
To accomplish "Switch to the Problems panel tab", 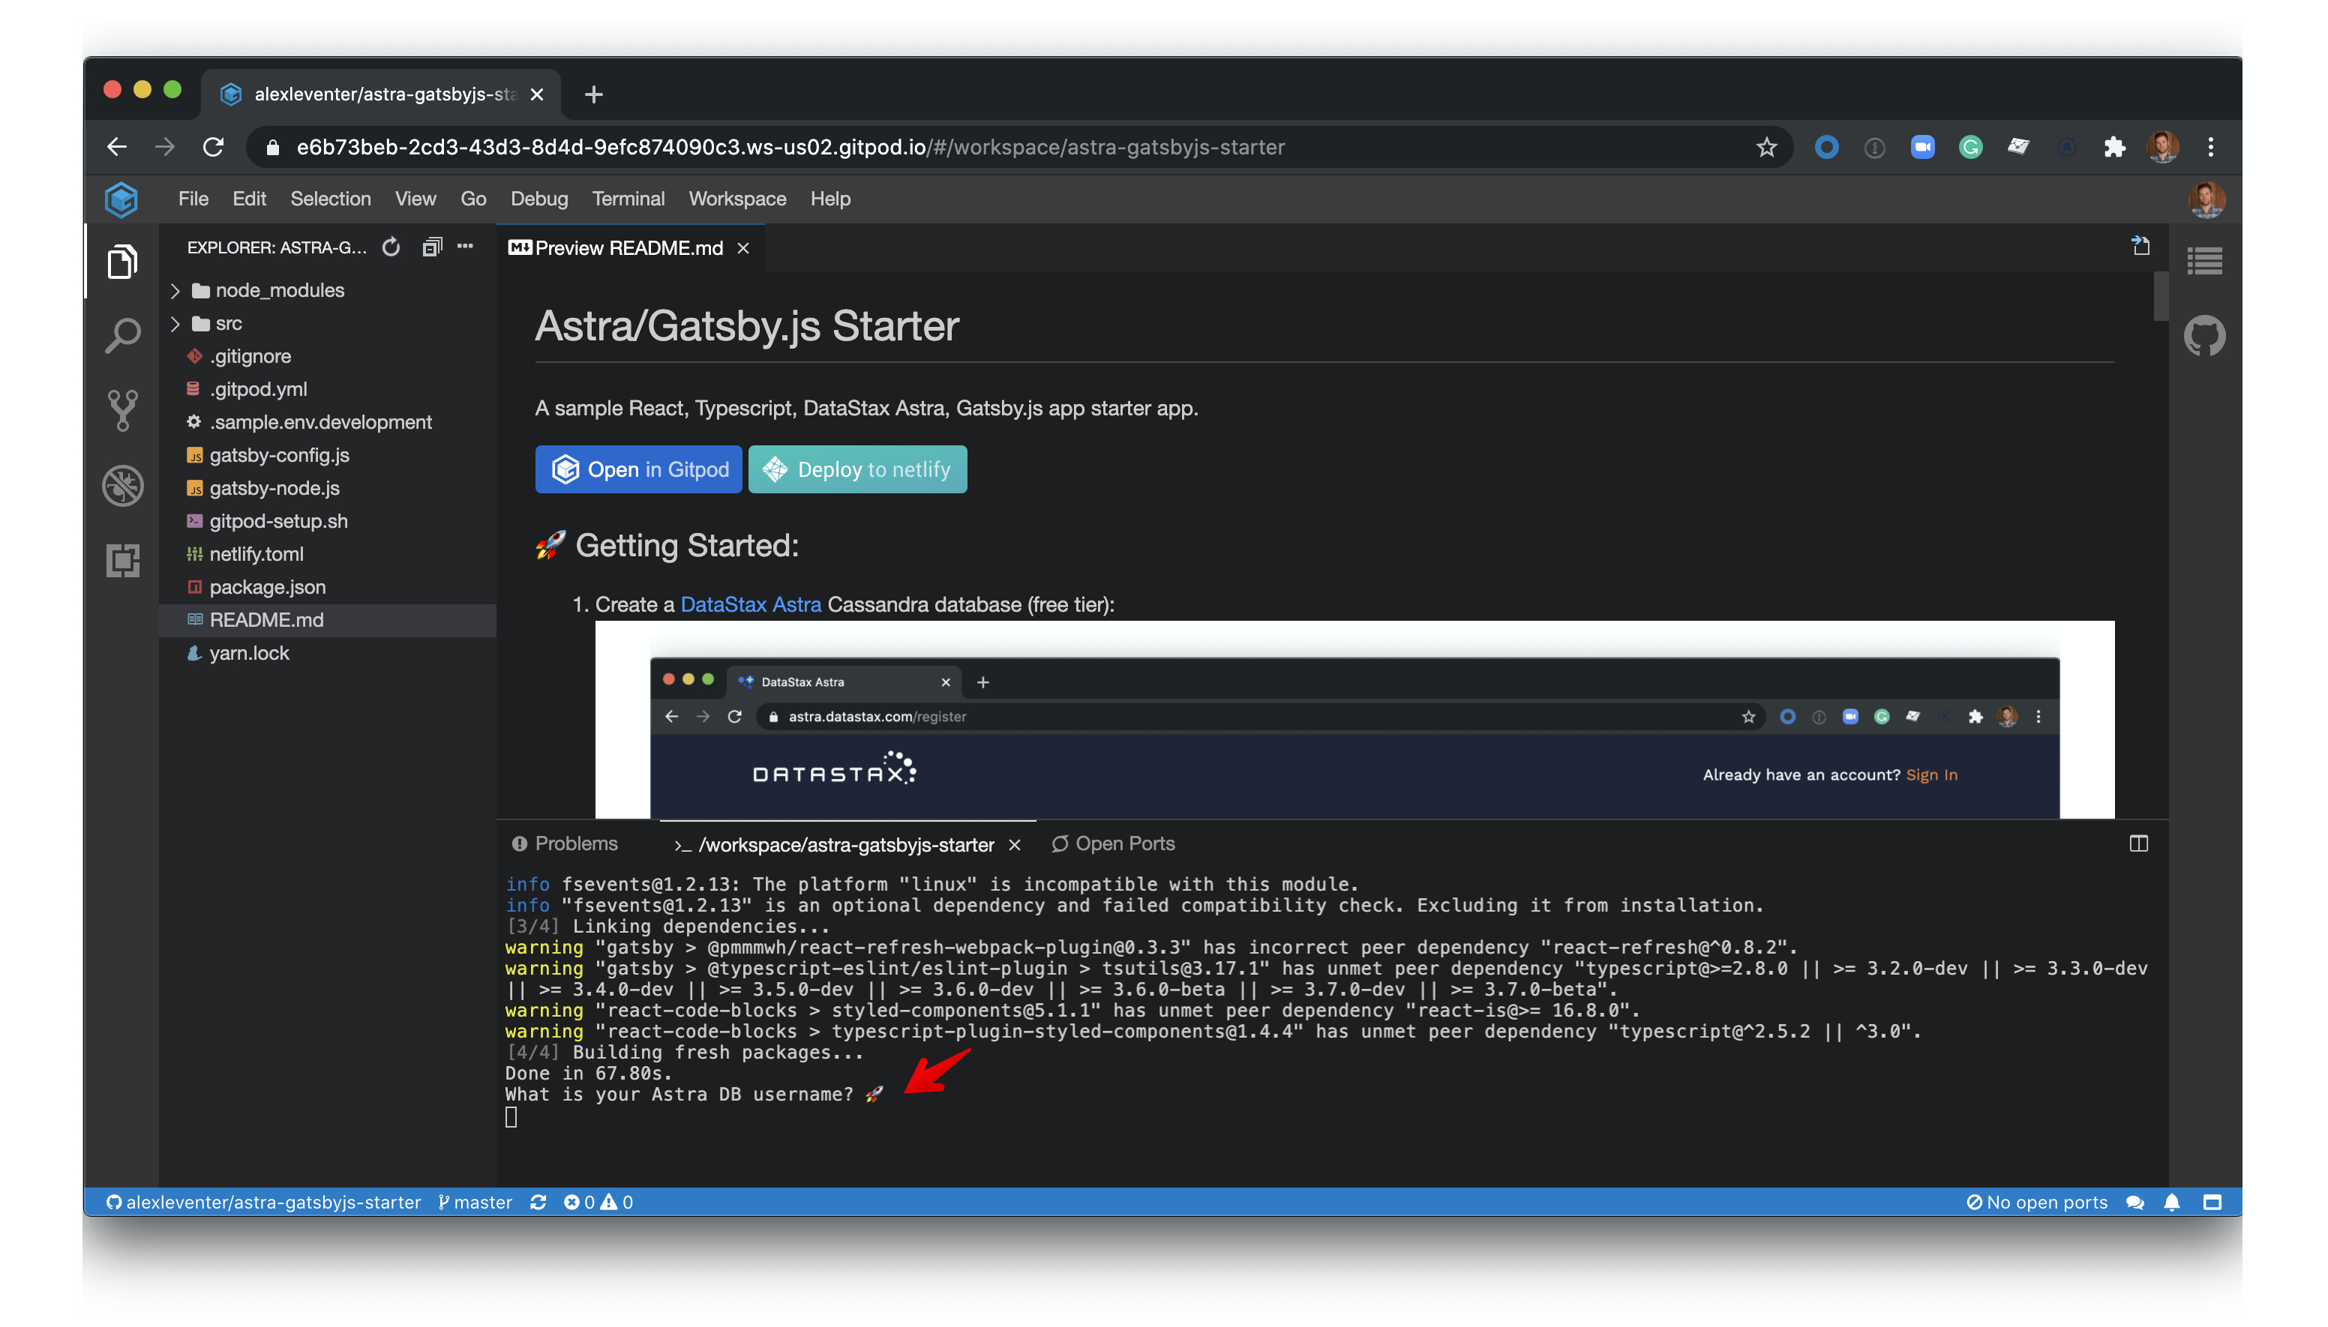I will (x=565, y=844).
